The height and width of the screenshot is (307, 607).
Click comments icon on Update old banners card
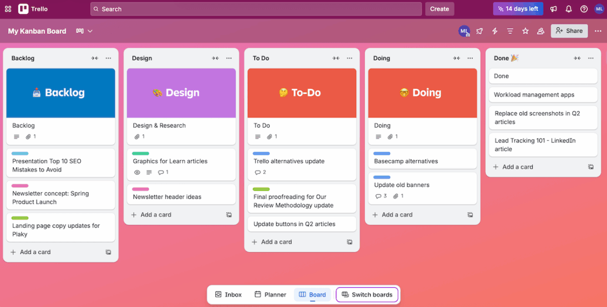pyautogui.click(x=378, y=196)
